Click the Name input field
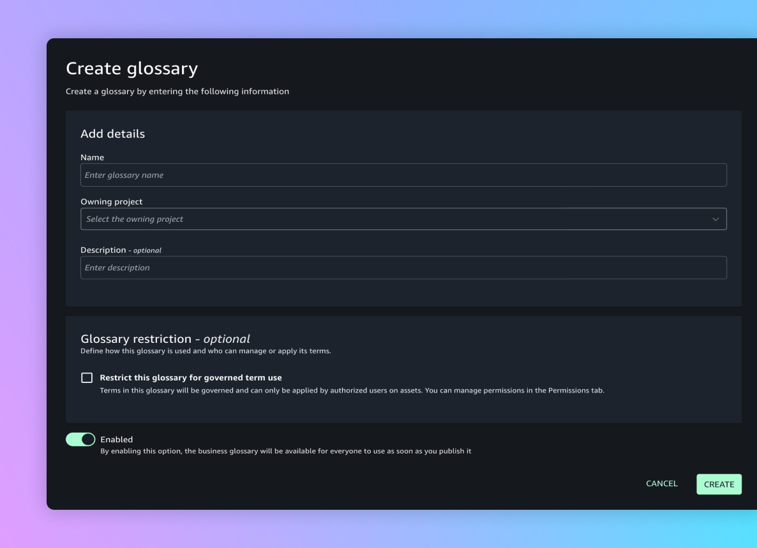This screenshot has height=548, width=757. (403, 175)
